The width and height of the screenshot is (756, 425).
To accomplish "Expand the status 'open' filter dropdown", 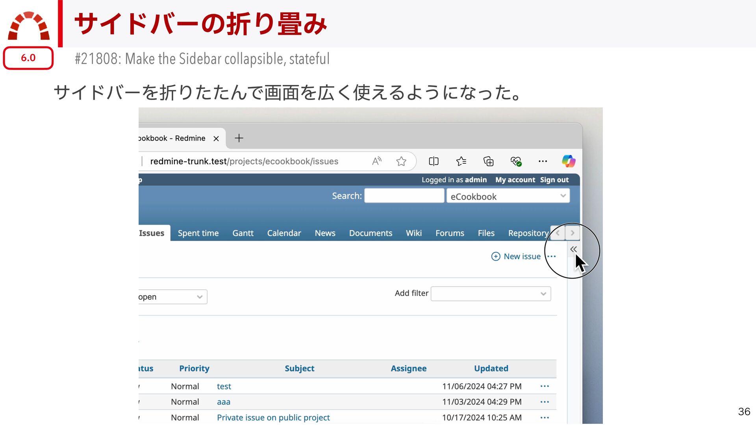I will tap(172, 297).
